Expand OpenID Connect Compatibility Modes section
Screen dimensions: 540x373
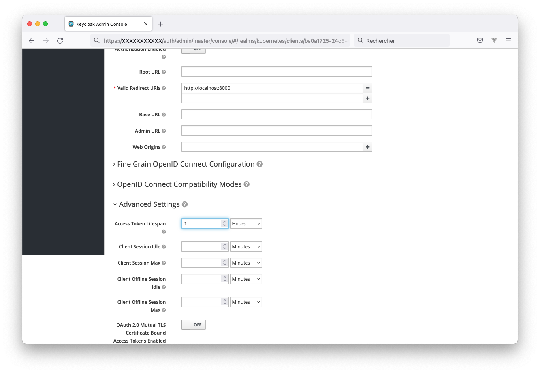coord(179,184)
